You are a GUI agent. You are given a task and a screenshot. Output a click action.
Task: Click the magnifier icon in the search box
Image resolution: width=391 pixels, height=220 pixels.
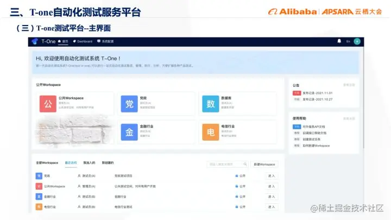coord(245,164)
